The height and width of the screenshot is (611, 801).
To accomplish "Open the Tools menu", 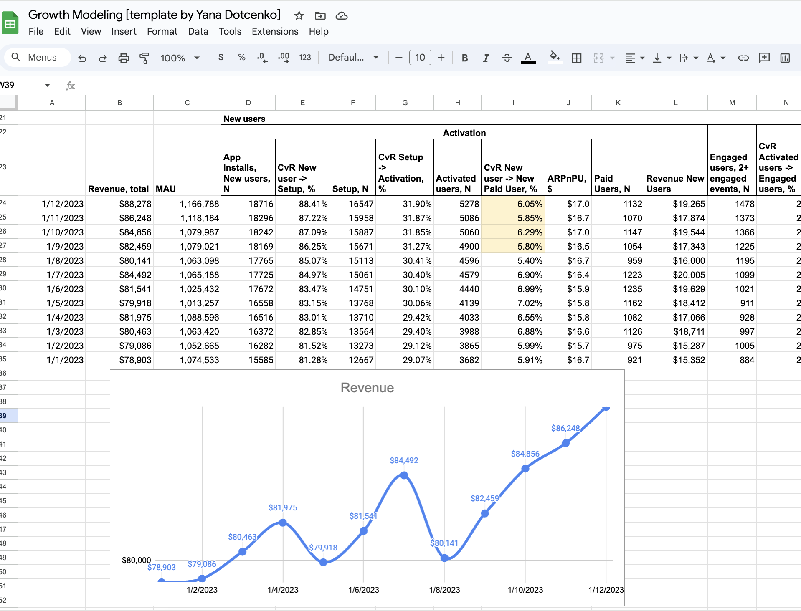I will (x=230, y=31).
